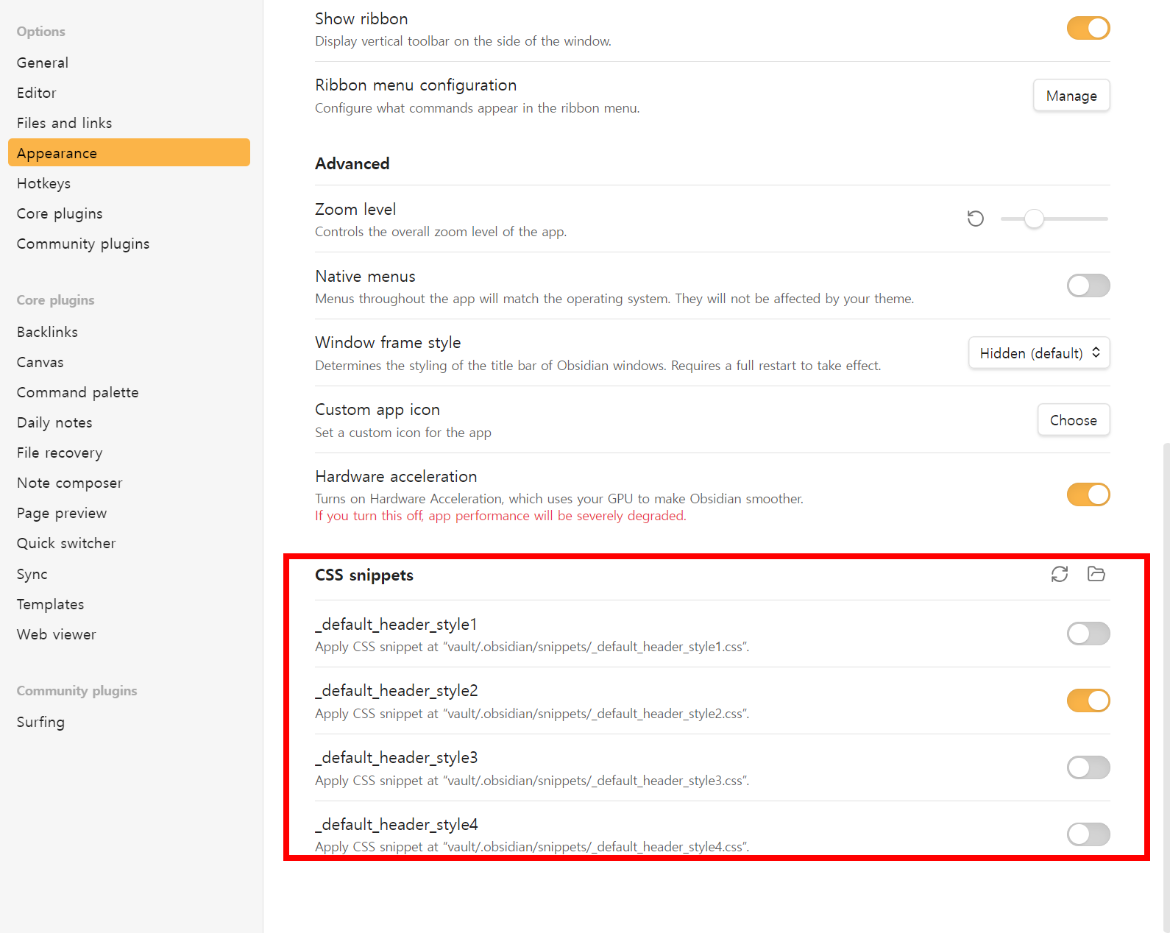Image resolution: width=1170 pixels, height=933 pixels.
Task: Open Editor settings section
Action: tap(129, 93)
